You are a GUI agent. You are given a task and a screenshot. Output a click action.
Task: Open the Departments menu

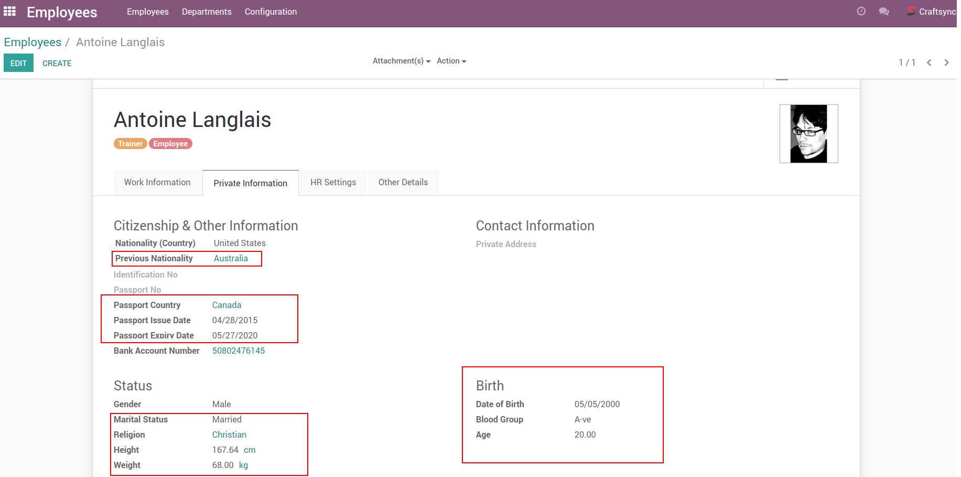207,12
